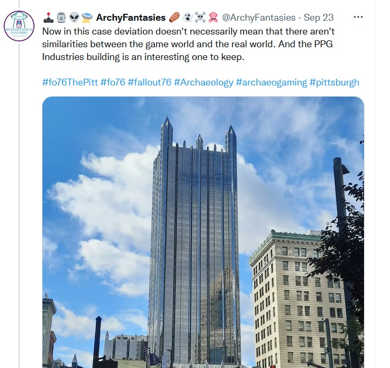Screen dimensions: 390x368
Task: Open the #fallout76 hashtag
Action: point(150,82)
